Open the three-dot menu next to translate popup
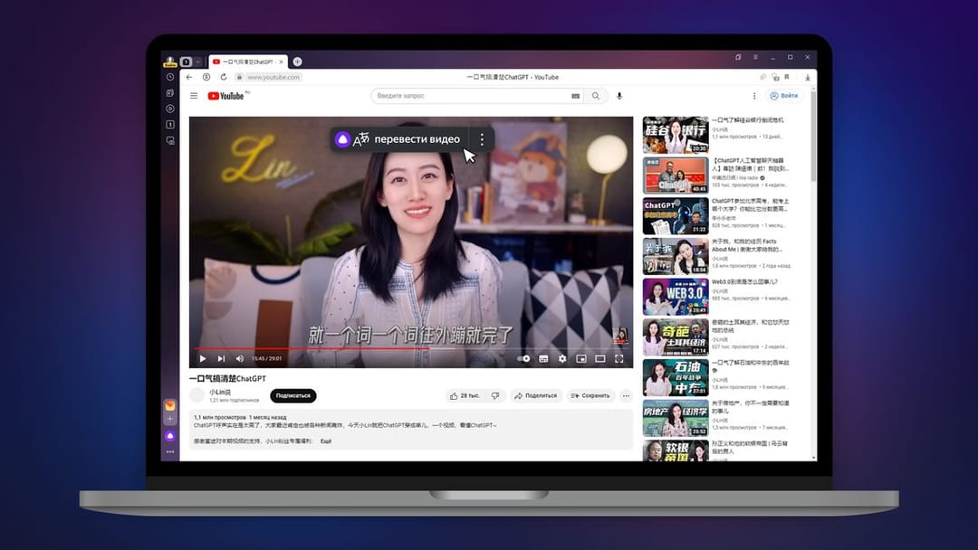Image resolution: width=978 pixels, height=550 pixels. coord(481,139)
